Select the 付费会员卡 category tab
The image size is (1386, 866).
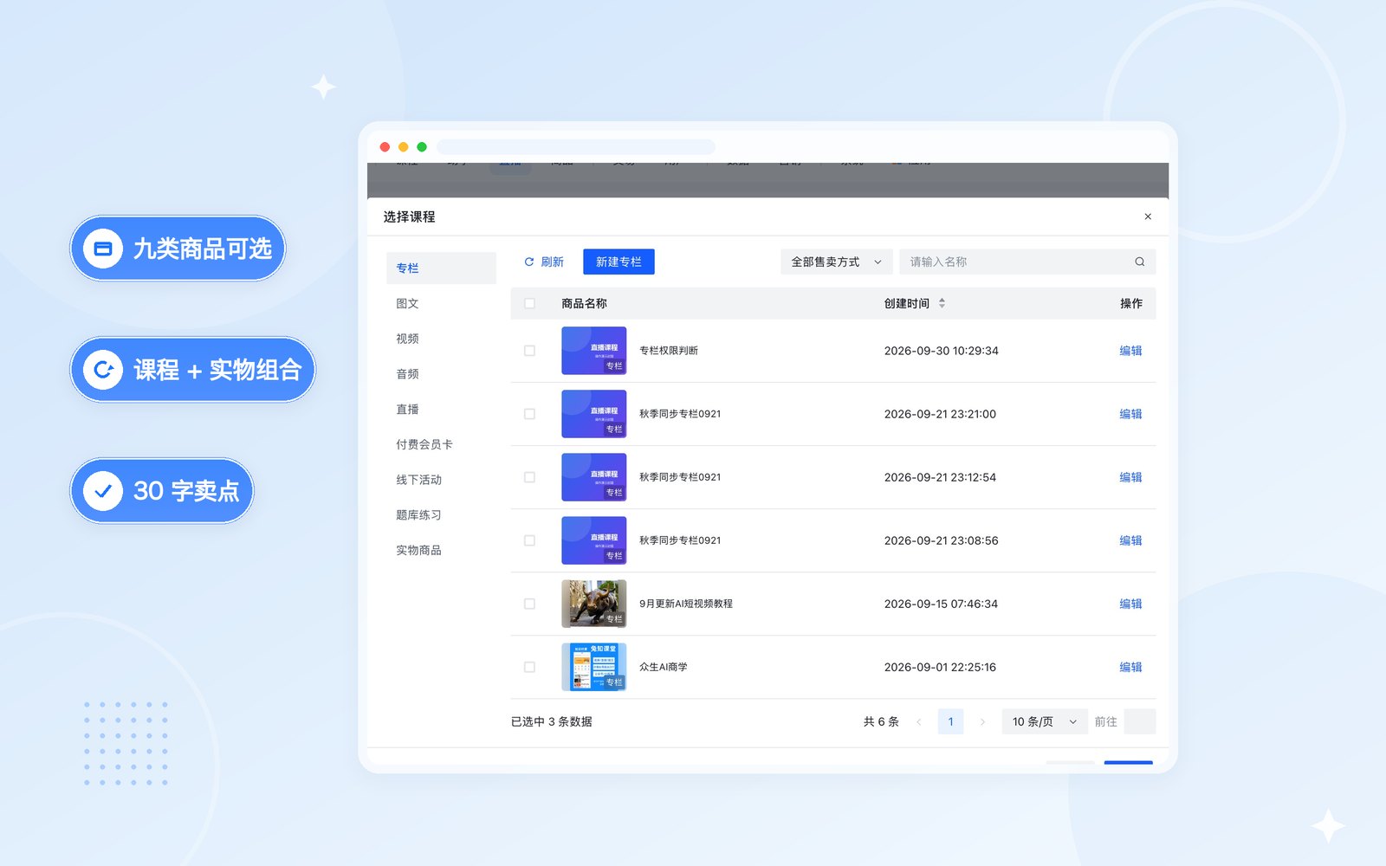click(441, 444)
